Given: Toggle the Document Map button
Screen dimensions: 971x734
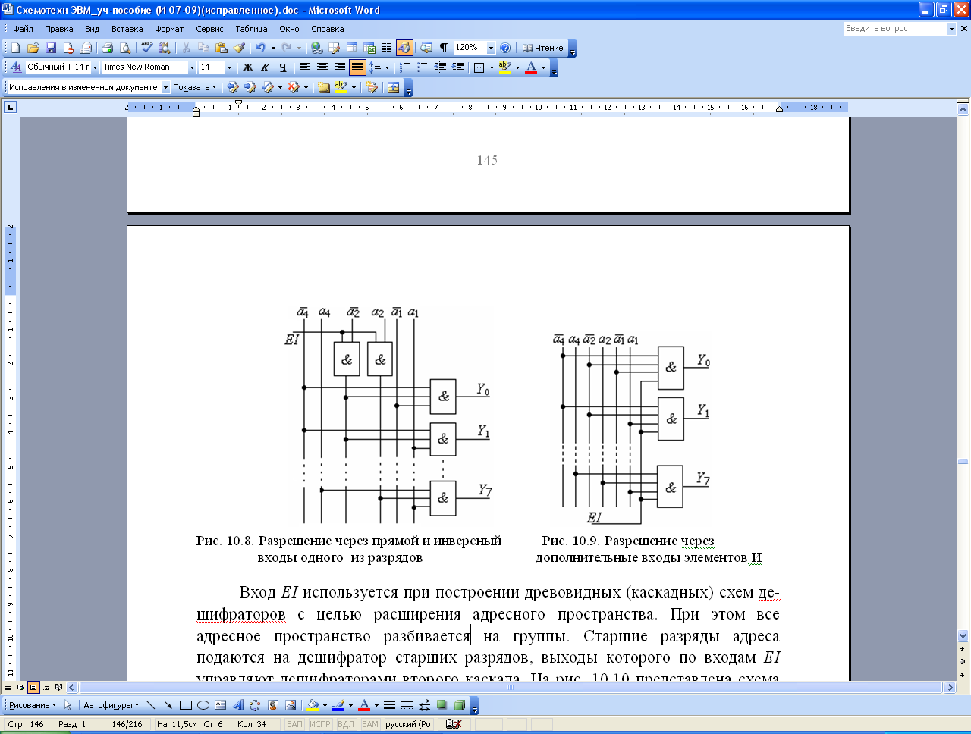Looking at the screenshot, I should 426,48.
